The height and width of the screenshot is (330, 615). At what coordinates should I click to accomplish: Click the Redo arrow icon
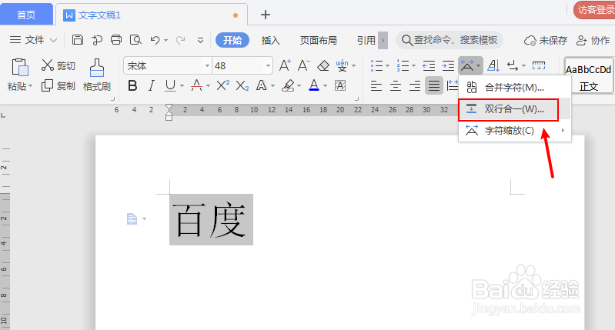tap(180, 40)
